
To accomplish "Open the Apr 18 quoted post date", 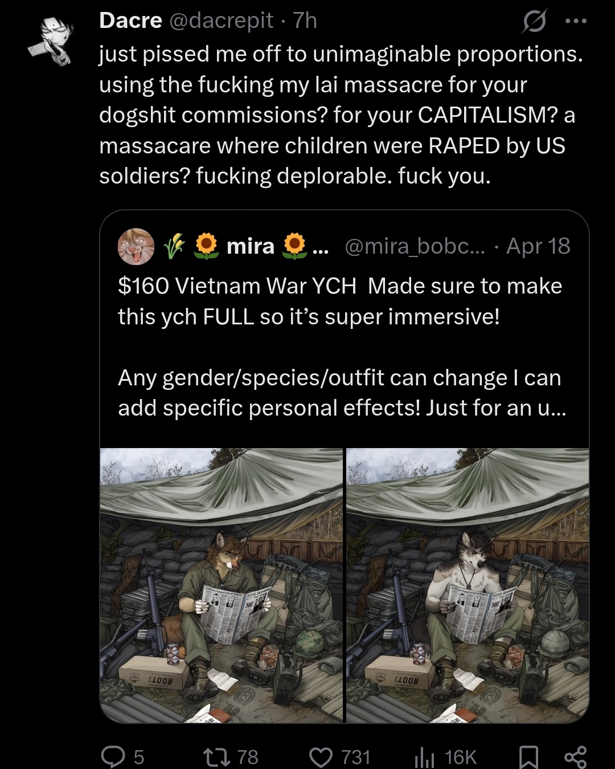I will pos(538,246).
